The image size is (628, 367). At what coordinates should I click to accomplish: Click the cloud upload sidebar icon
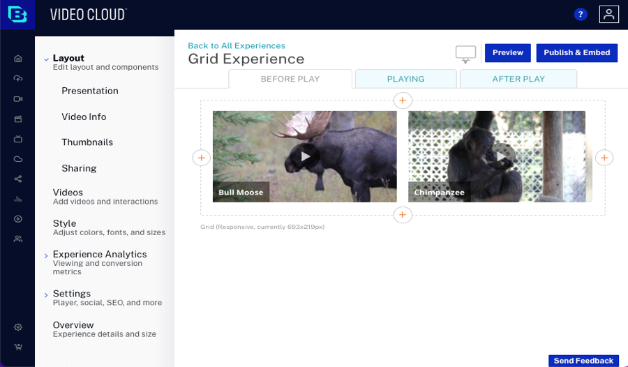point(18,78)
